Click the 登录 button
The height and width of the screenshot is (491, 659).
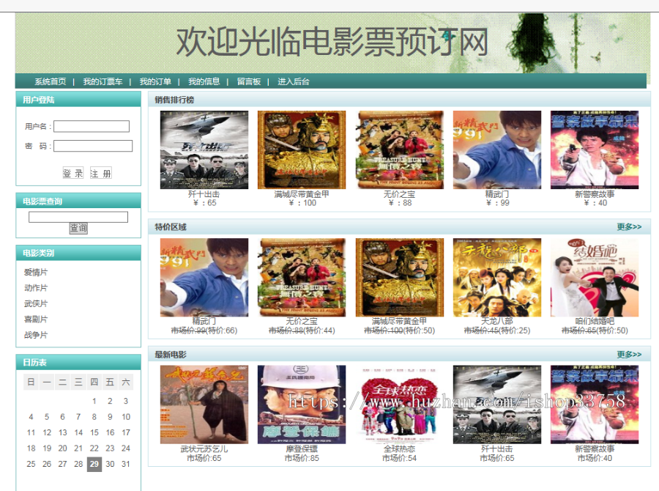(x=72, y=173)
